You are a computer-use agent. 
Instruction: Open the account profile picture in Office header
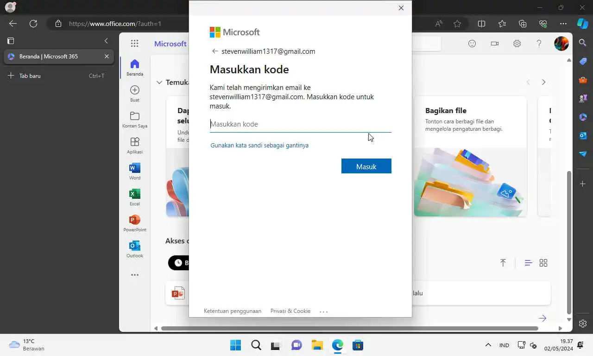click(561, 44)
